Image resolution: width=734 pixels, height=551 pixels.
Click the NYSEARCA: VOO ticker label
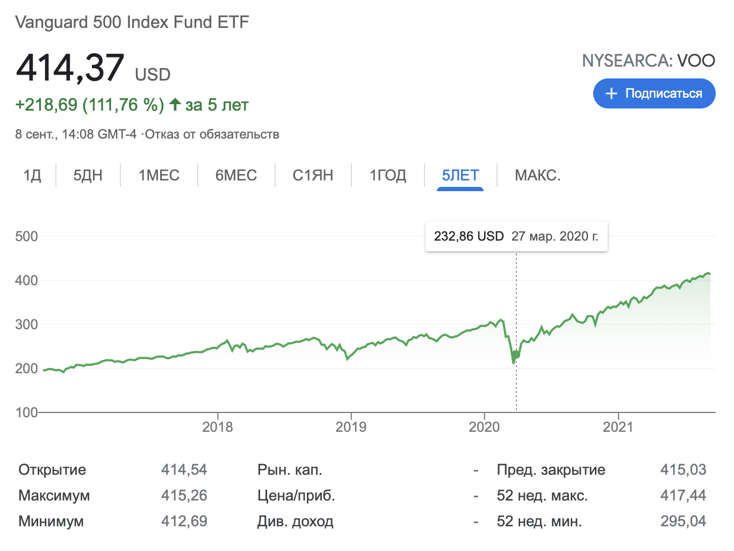click(x=649, y=61)
